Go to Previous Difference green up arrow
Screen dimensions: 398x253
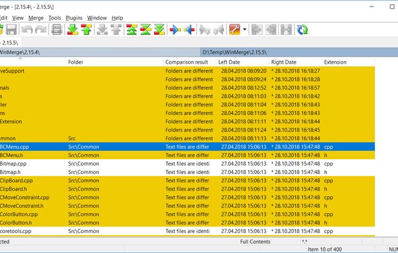pyautogui.click(x=86, y=30)
